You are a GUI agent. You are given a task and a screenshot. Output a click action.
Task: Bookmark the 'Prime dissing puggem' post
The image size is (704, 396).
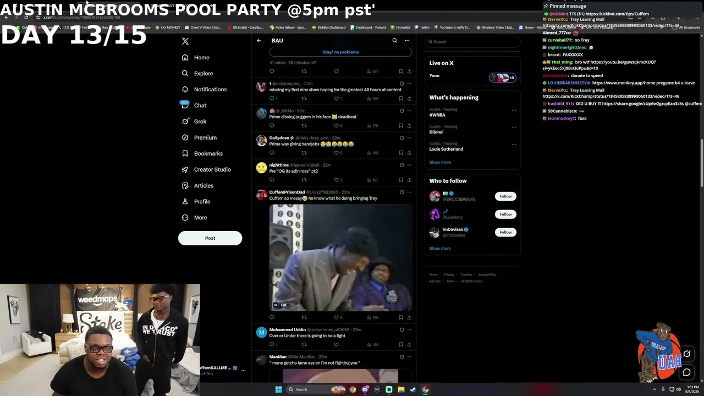tap(401, 125)
